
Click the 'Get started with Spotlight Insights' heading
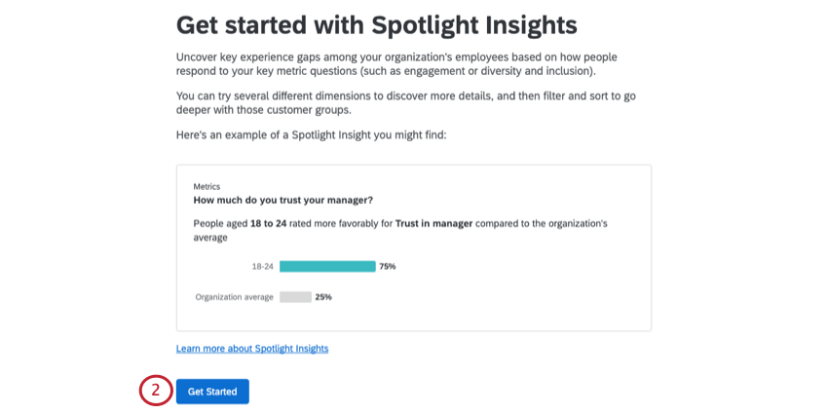coord(376,24)
